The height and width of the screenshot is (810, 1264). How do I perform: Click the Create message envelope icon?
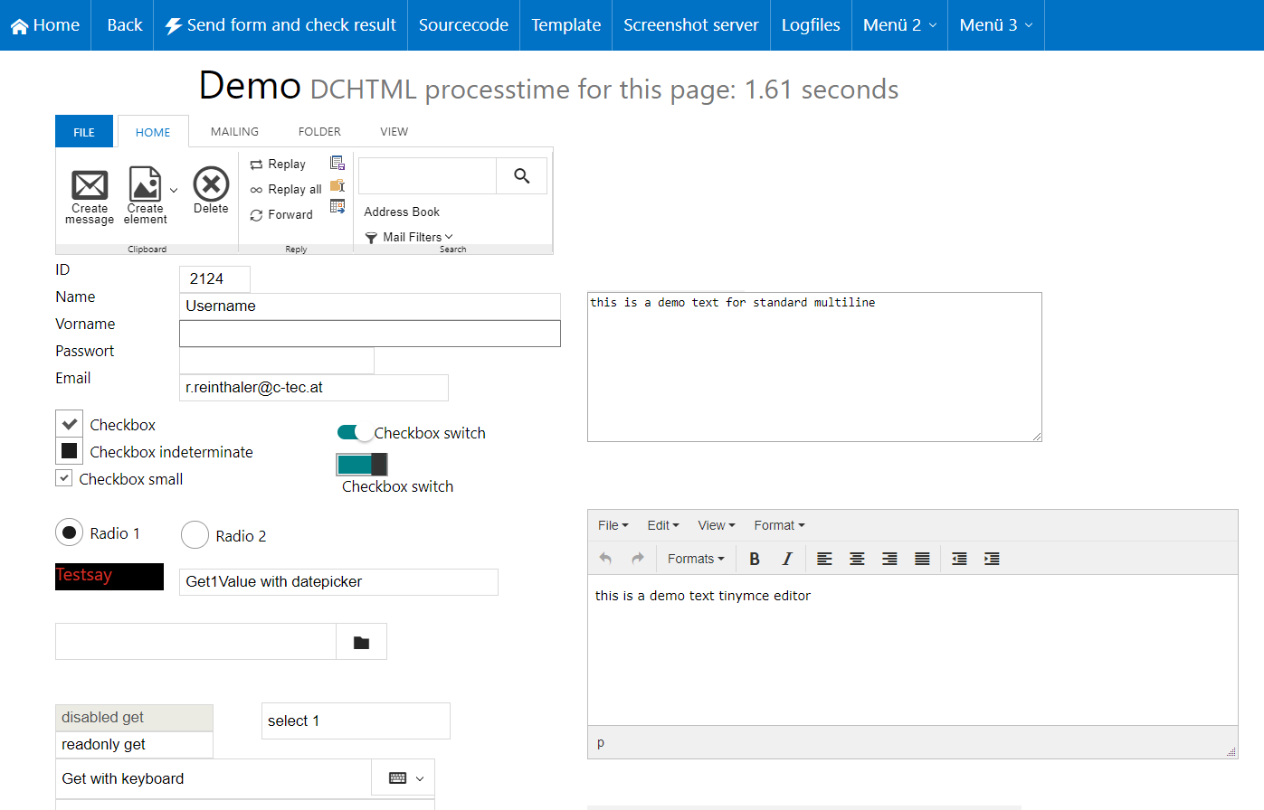pos(90,185)
